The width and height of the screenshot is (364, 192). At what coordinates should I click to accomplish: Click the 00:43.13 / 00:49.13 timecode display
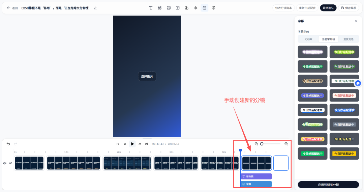[165, 144]
